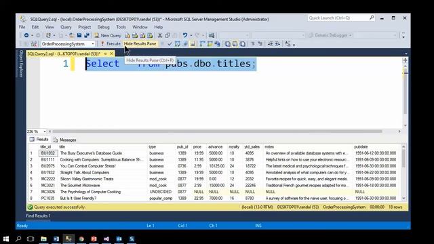Open a new Analysis Services MDX query
Screen dimensions: 434x244
[x=135, y=35]
